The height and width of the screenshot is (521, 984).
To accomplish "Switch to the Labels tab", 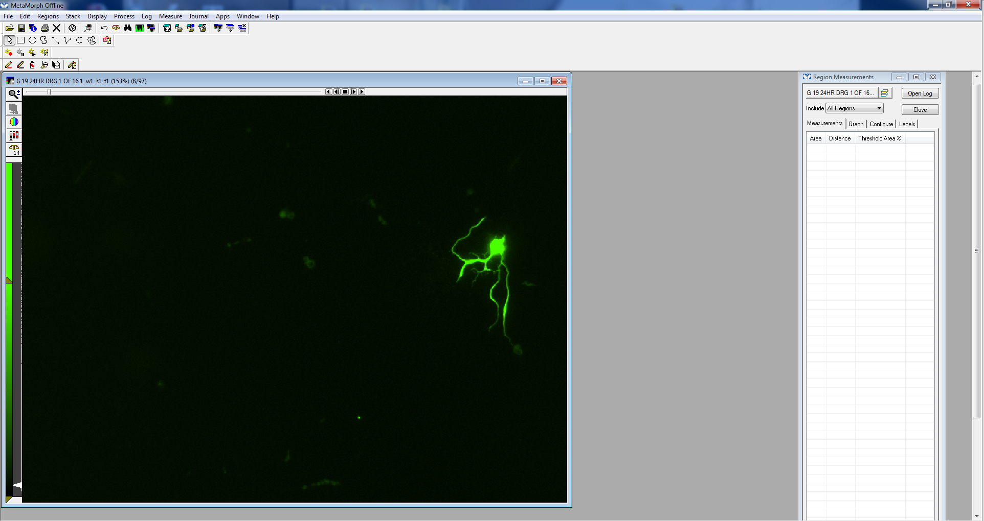I will pos(907,124).
